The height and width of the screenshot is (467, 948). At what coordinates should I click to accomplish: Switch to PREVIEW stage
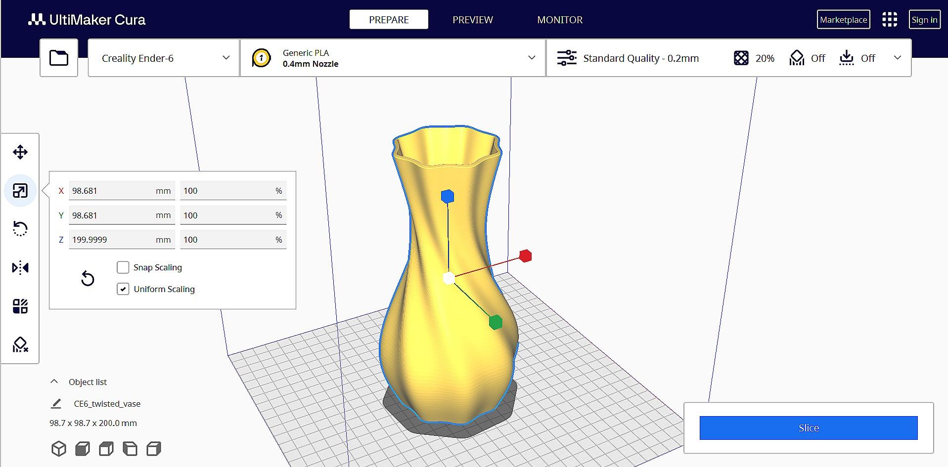click(x=473, y=20)
